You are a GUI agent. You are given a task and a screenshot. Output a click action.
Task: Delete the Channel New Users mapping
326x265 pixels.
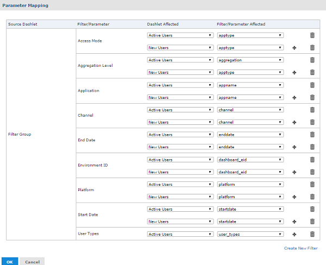(x=312, y=122)
